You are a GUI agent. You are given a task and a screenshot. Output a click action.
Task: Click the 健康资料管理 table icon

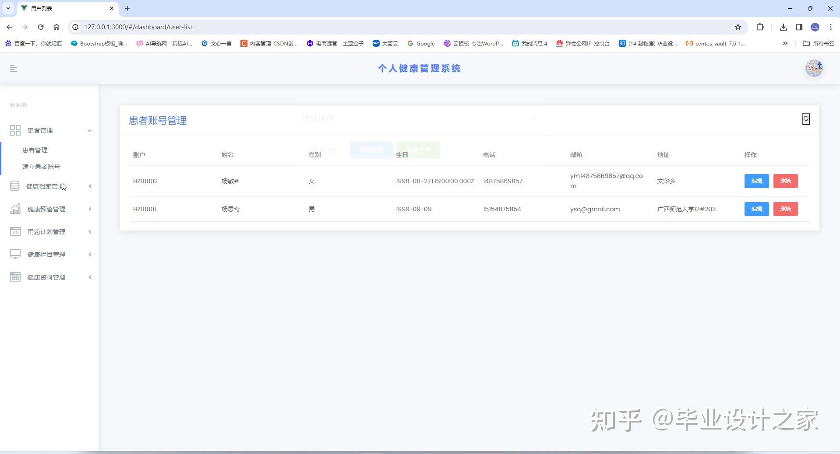click(x=15, y=277)
